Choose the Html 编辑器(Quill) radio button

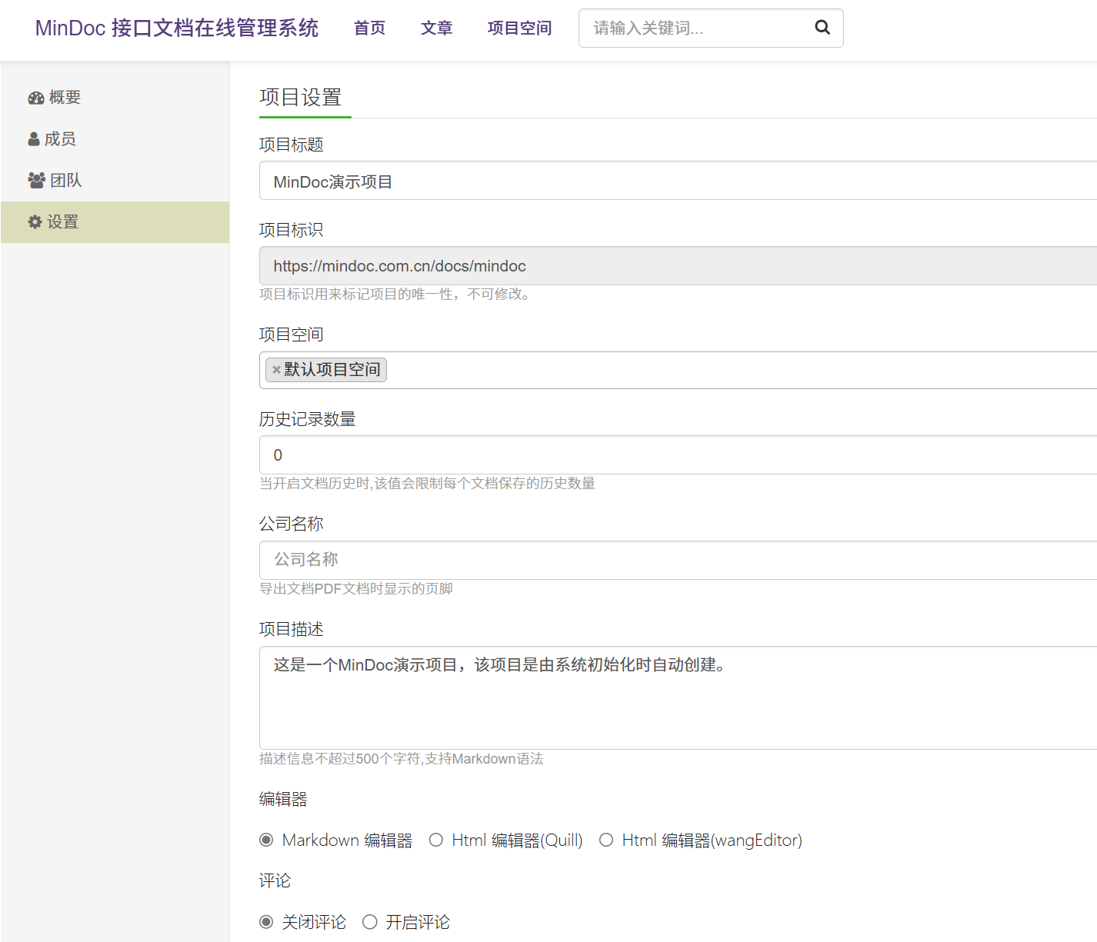click(436, 840)
